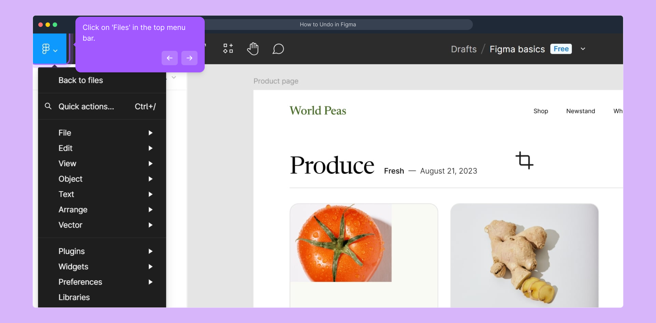656x323 pixels.
Task: Click the Free plan badge
Action: click(x=561, y=49)
